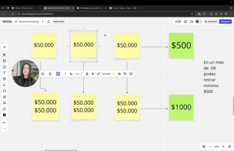Toggle the highlighted purple context toolbar button
Viewport: 234px width, 151px height.
pyautogui.click(x=58, y=74)
